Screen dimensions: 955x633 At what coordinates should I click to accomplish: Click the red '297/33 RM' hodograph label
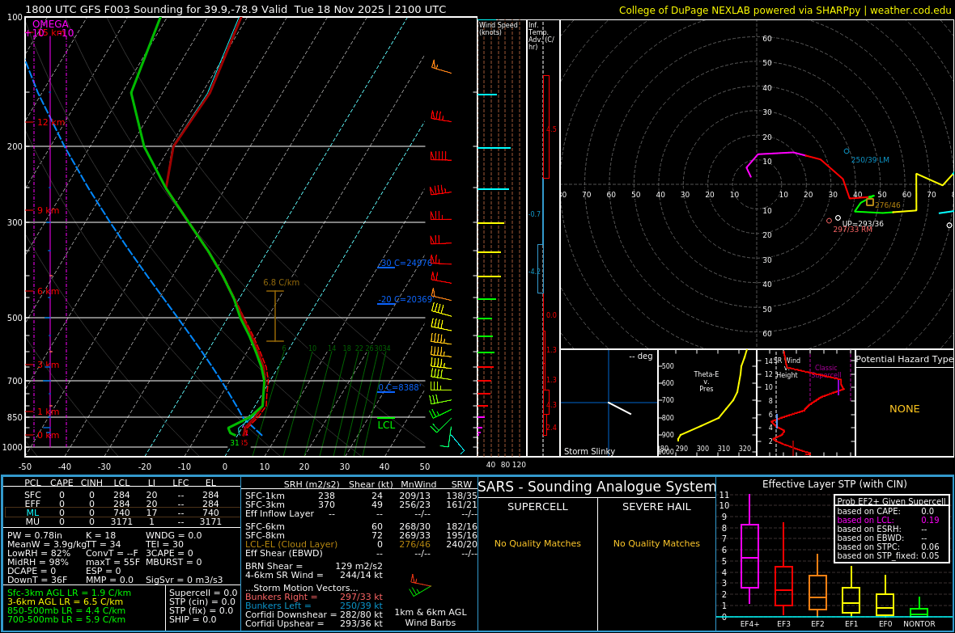(852, 230)
